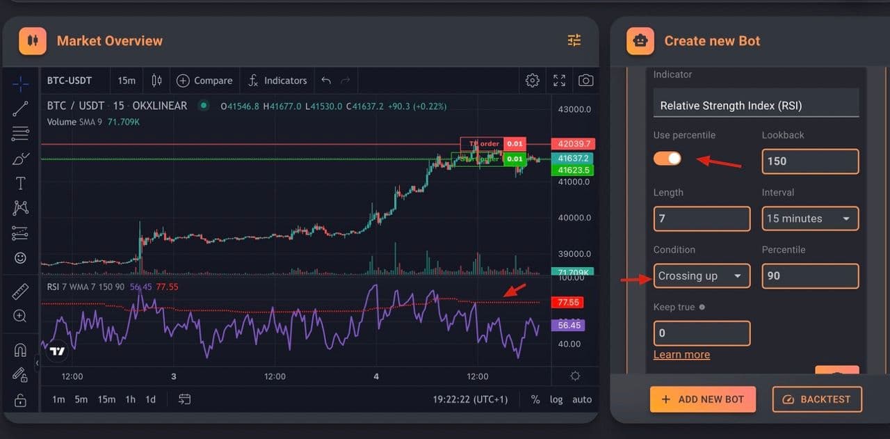Open chart settings via the gear icon
890x439 pixels.
click(x=533, y=80)
